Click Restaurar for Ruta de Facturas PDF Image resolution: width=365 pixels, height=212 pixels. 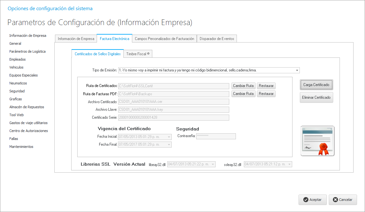click(266, 94)
